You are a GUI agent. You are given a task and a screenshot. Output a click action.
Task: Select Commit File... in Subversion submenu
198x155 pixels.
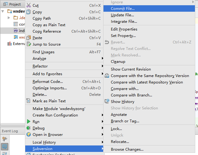pos(149,8)
